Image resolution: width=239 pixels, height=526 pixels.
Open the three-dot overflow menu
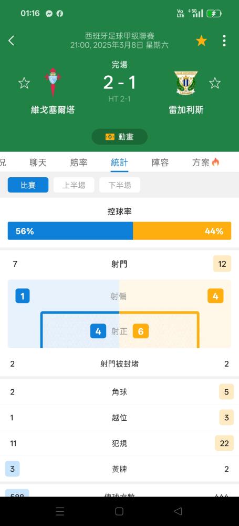click(224, 41)
